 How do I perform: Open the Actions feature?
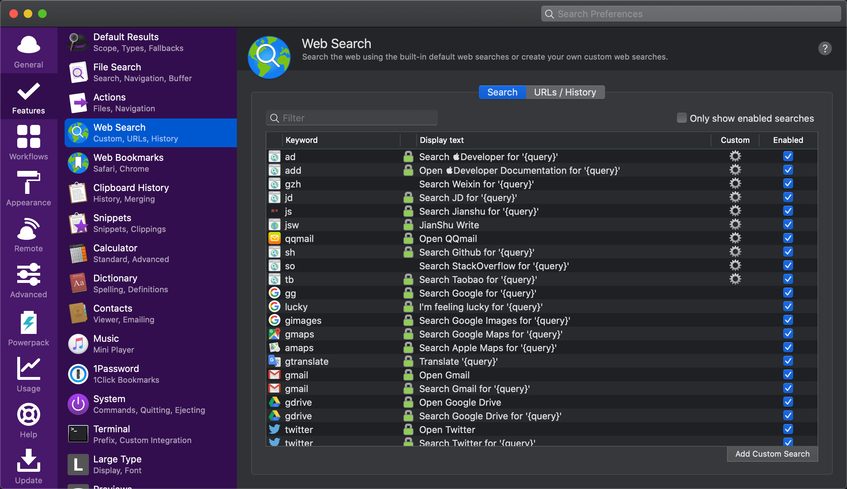[x=151, y=103]
